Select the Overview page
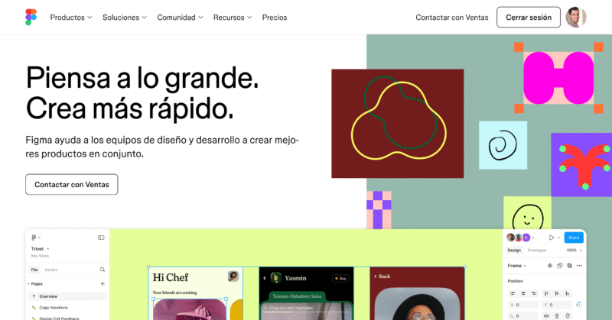612x320 pixels. pyautogui.click(x=68, y=296)
